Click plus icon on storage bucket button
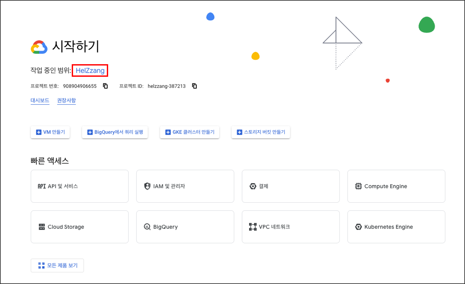 click(x=239, y=132)
